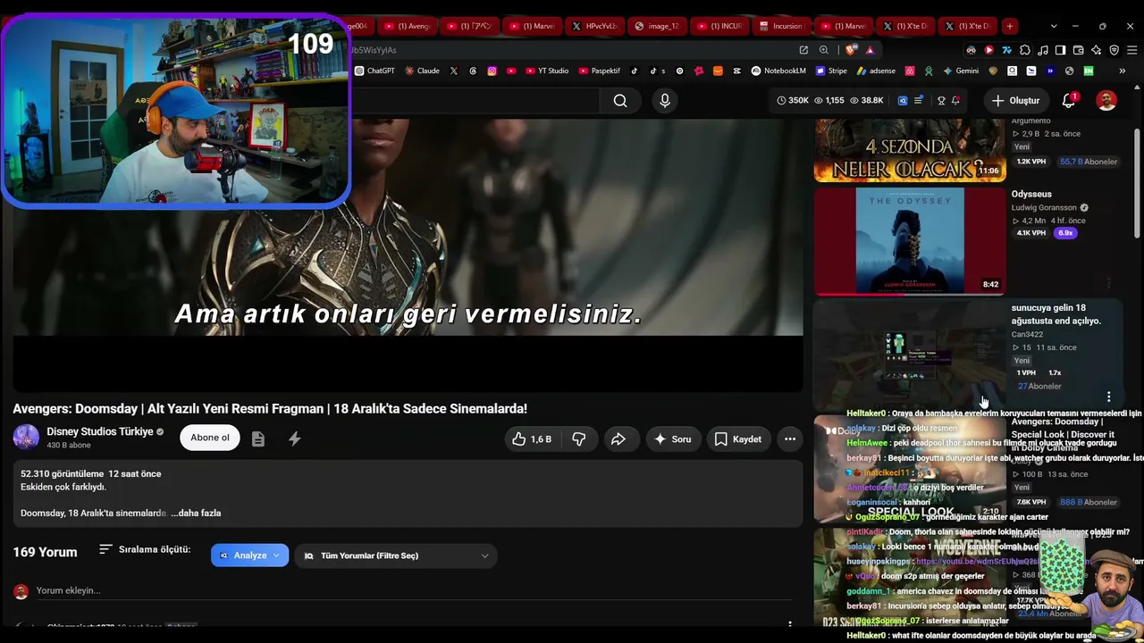This screenshot has width=1144, height=643.
Task: Toggle the browser sidebar panel icon
Action: [x=1060, y=50]
